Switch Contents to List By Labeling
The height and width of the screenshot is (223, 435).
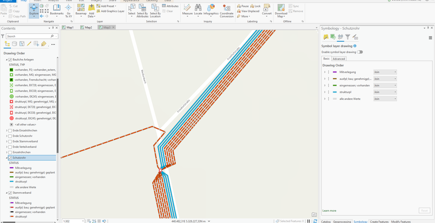point(44,44)
